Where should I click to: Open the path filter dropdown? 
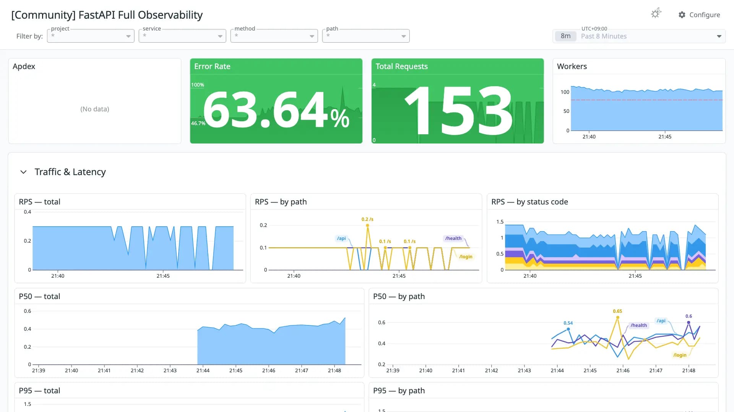click(366, 36)
